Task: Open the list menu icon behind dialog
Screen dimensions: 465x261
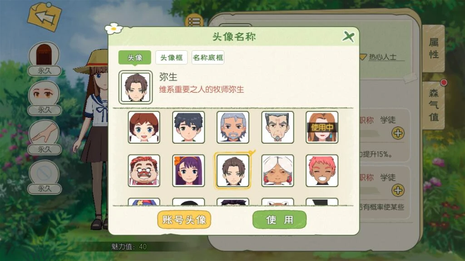Action: pyautogui.click(x=194, y=21)
